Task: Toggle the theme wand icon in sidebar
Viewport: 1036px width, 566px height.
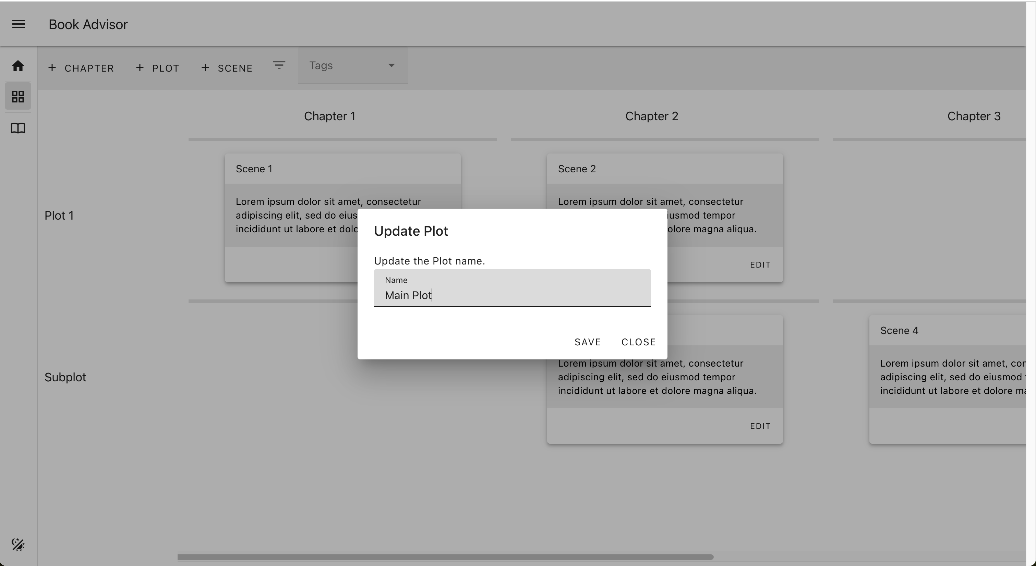Action: pos(18,545)
